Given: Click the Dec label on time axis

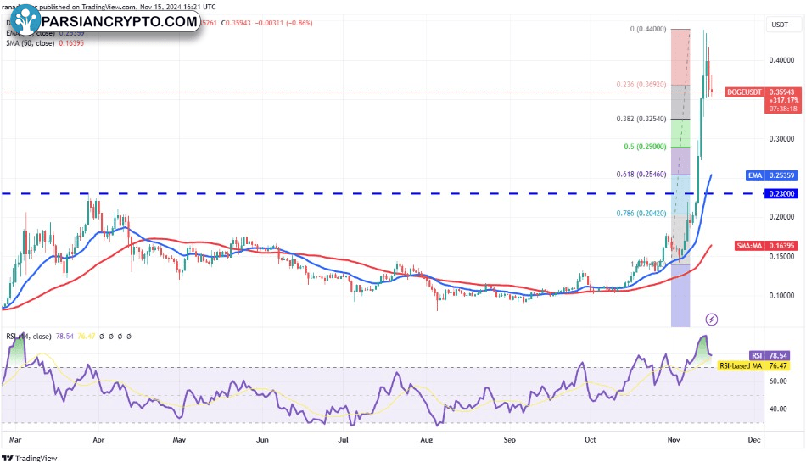Looking at the screenshot, I should [754, 439].
